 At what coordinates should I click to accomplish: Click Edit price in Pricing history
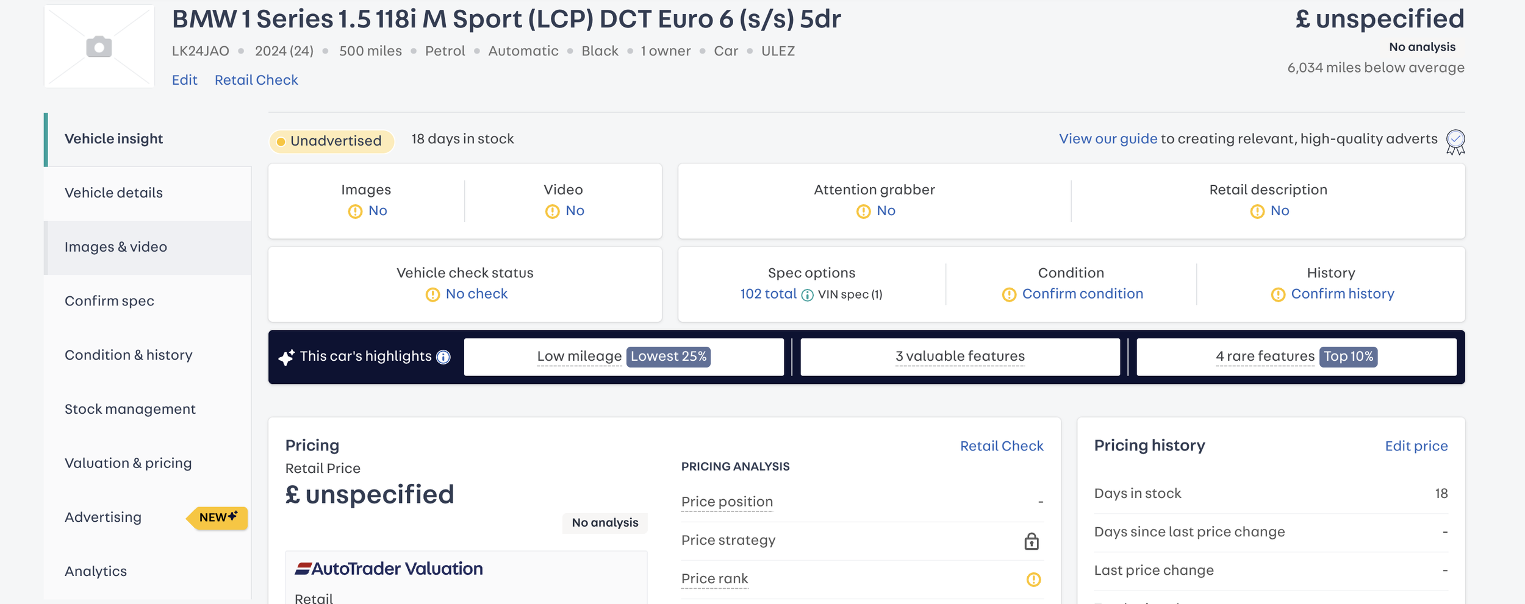click(1416, 446)
